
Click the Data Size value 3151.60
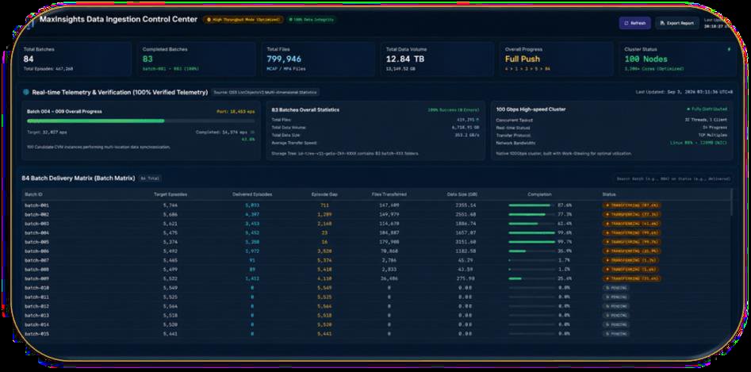point(466,242)
